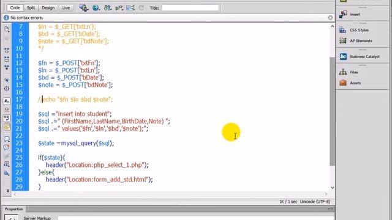Switch to Split view

(31, 8)
